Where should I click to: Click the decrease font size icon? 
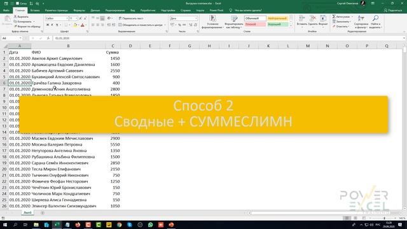click(x=85, y=18)
